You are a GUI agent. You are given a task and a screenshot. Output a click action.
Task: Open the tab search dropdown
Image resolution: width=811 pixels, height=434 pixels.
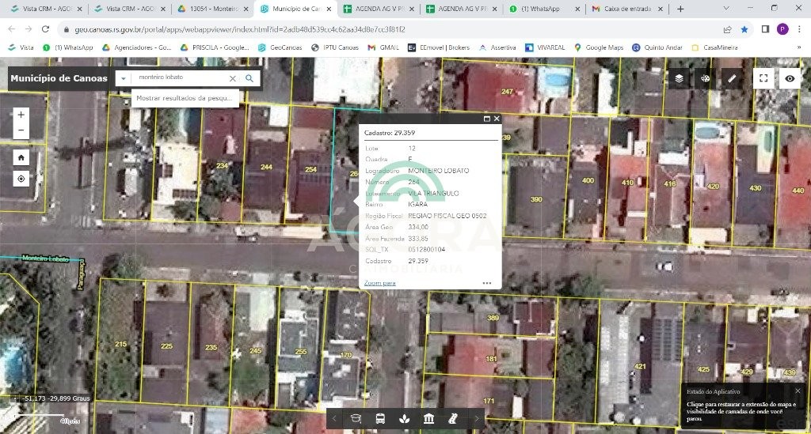(x=726, y=8)
